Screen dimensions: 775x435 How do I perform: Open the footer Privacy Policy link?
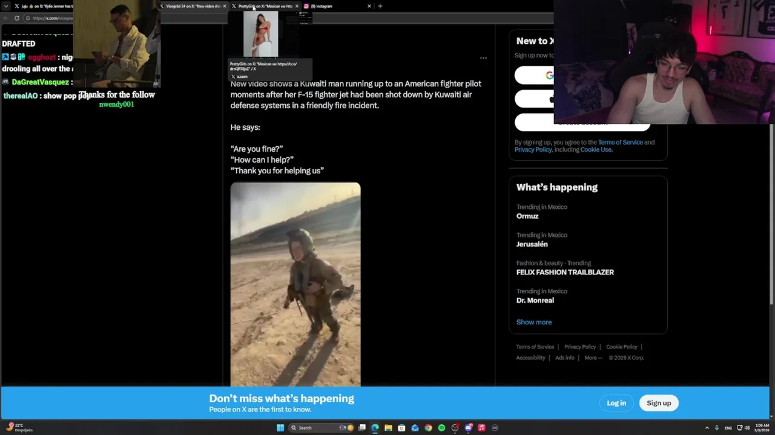[x=580, y=347]
